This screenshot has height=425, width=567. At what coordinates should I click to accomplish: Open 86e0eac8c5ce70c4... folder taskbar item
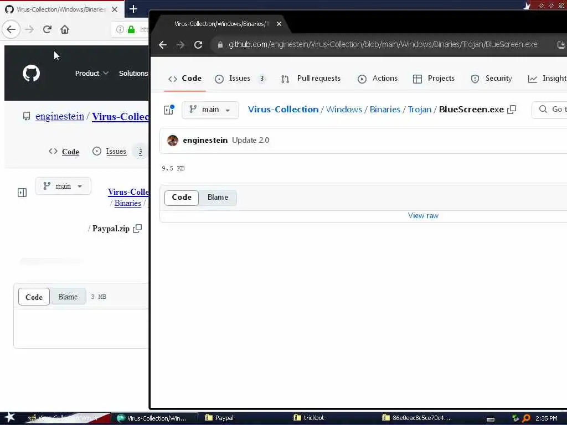(x=416, y=418)
